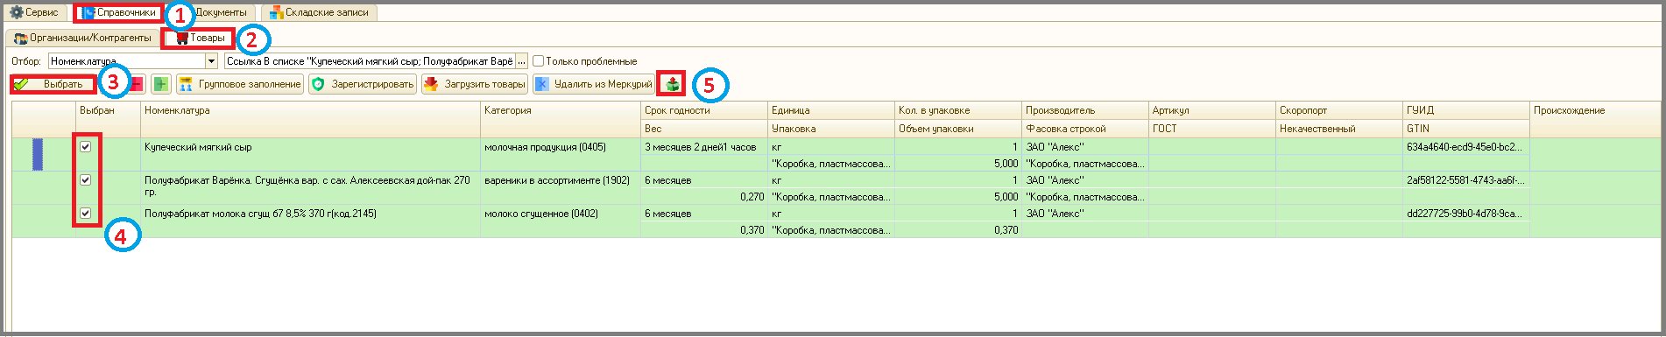The width and height of the screenshot is (1666, 337).
Task: Open the Отбор Номенклатура dropdown arrow
Action: coord(211,61)
